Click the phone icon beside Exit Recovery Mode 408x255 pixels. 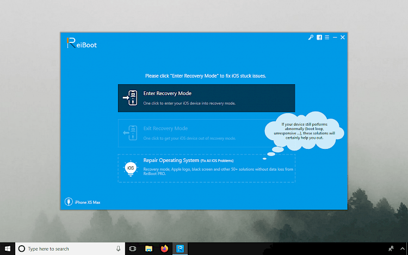pyautogui.click(x=130, y=133)
